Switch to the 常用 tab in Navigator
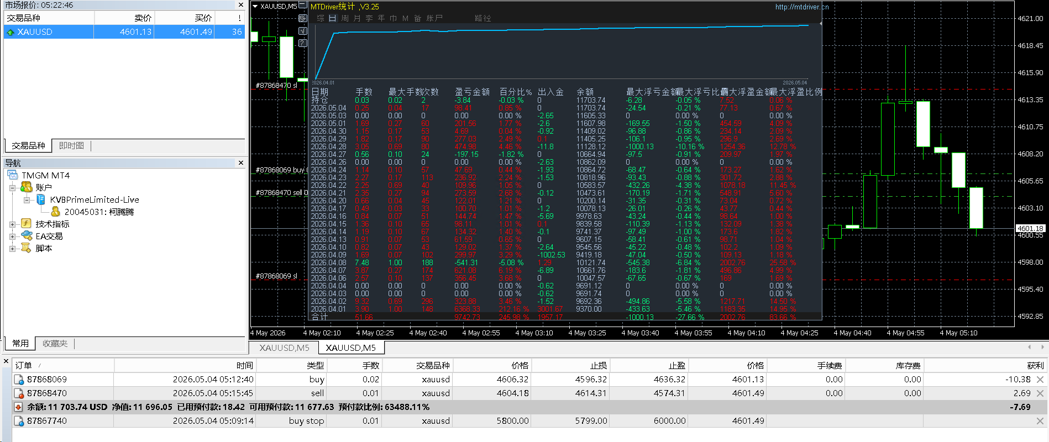The image size is (1049, 442). [x=20, y=344]
